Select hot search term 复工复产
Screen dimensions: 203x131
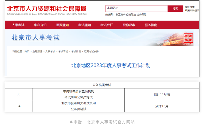tap(121, 15)
